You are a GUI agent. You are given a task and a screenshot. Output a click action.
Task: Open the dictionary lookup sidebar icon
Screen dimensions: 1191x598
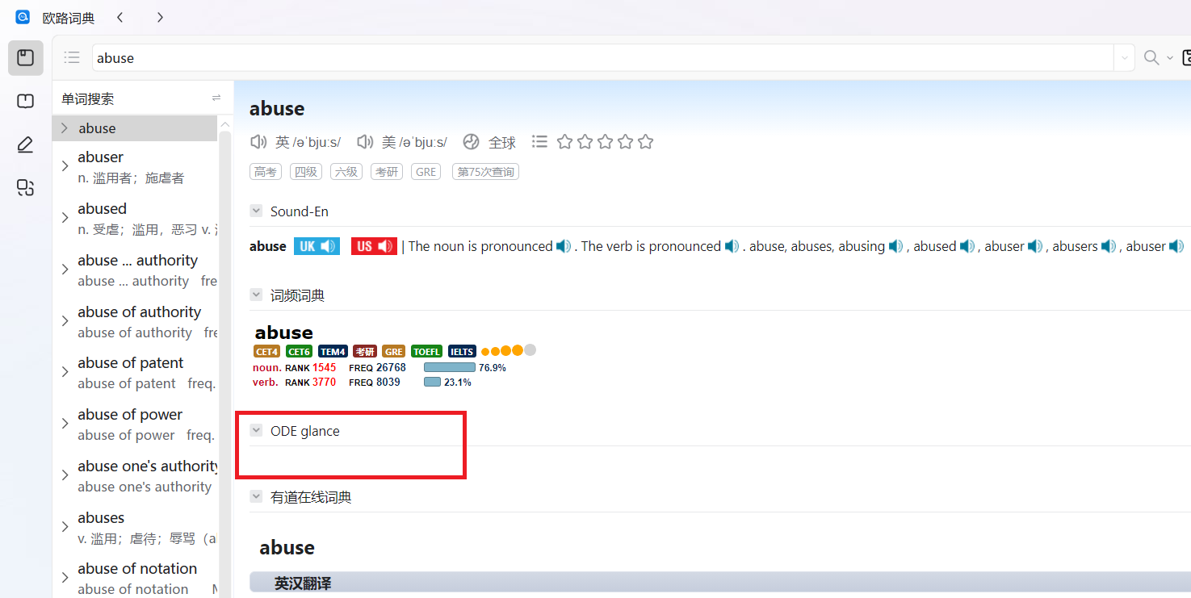tap(25, 58)
